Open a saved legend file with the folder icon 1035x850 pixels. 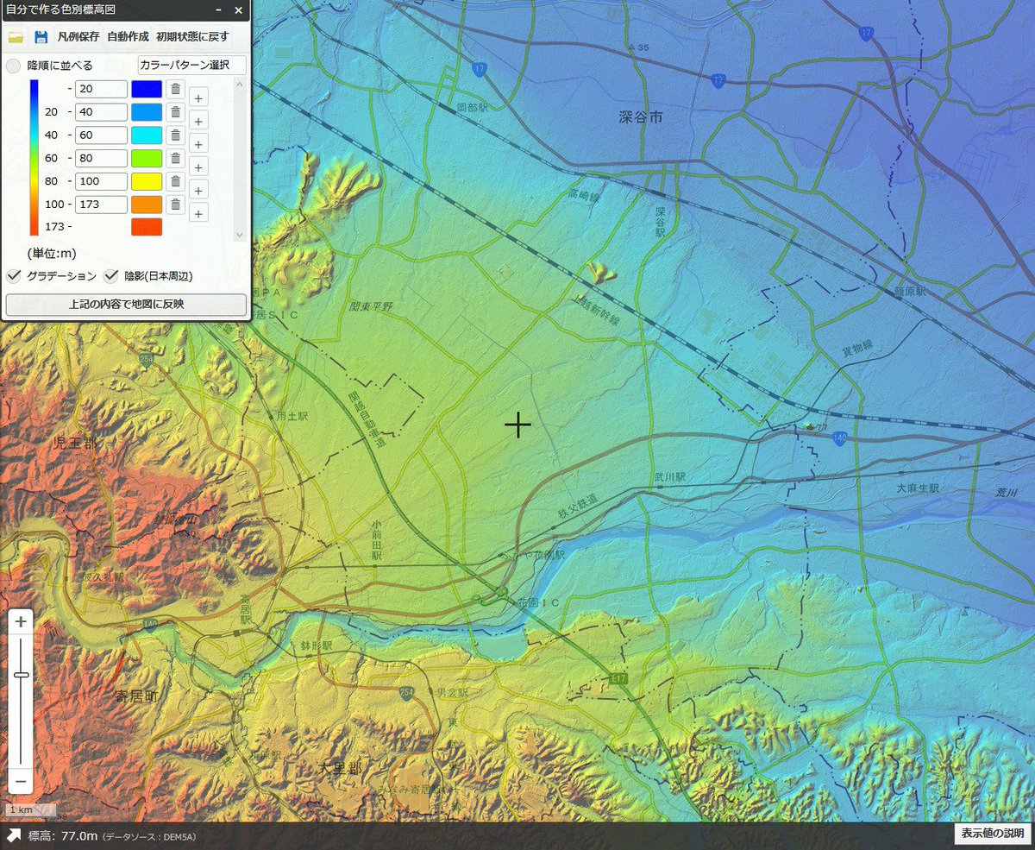point(16,37)
